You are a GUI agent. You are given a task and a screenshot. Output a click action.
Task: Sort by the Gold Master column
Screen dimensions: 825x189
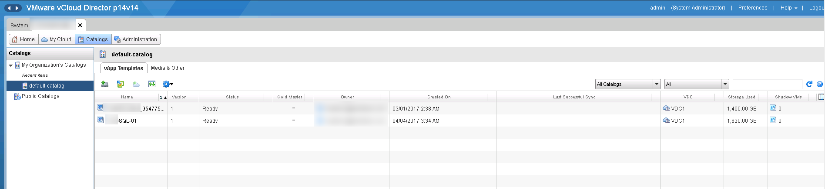click(290, 97)
